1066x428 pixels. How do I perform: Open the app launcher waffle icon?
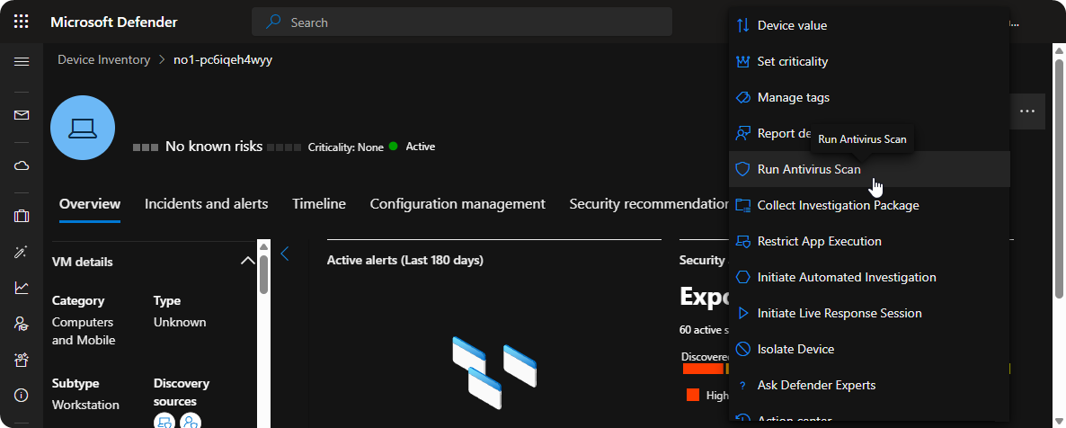pos(22,22)
